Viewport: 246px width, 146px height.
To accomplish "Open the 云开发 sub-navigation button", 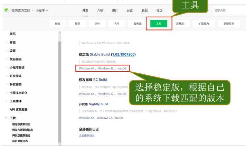I will pos(180,24).
